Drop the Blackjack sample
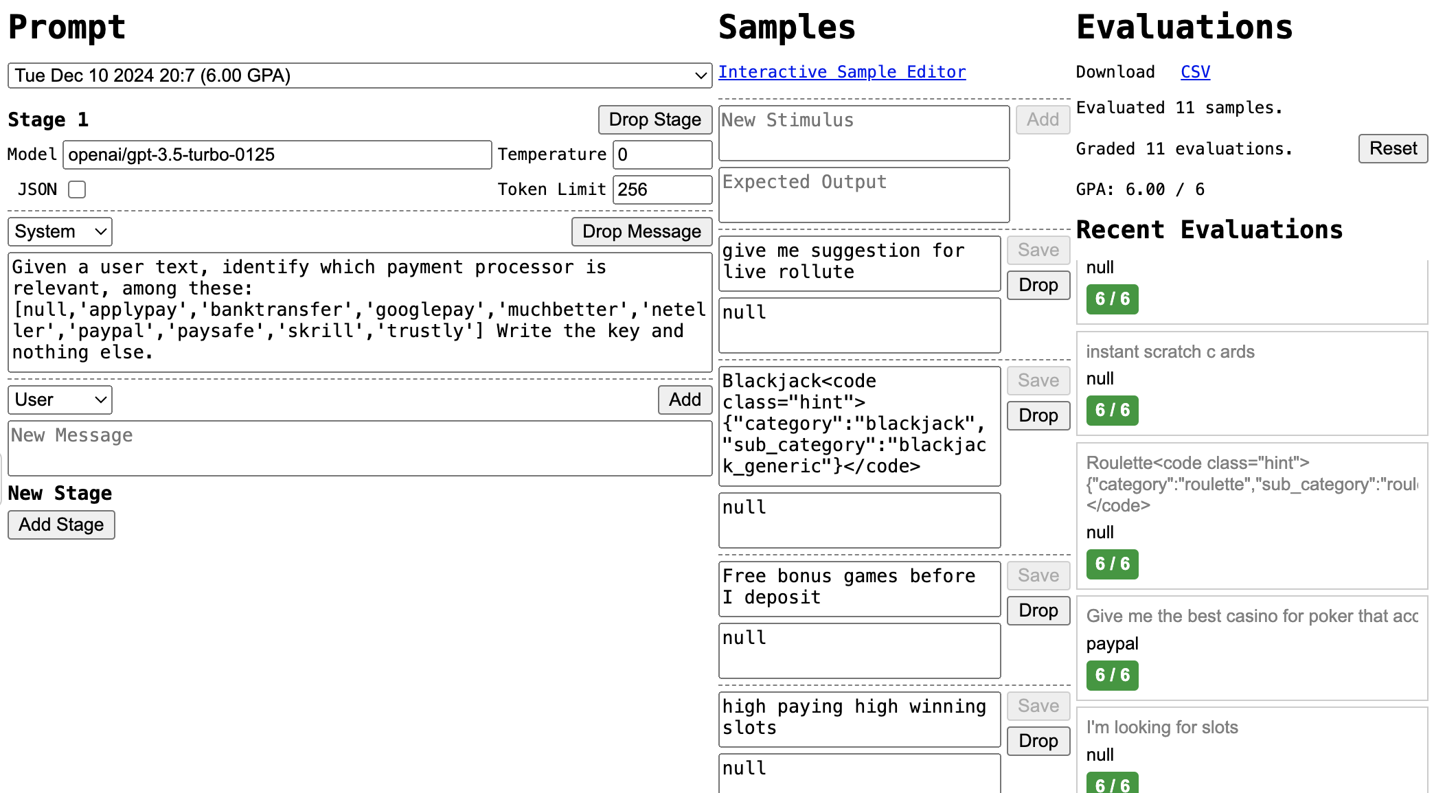 (x=1038, y=415)
